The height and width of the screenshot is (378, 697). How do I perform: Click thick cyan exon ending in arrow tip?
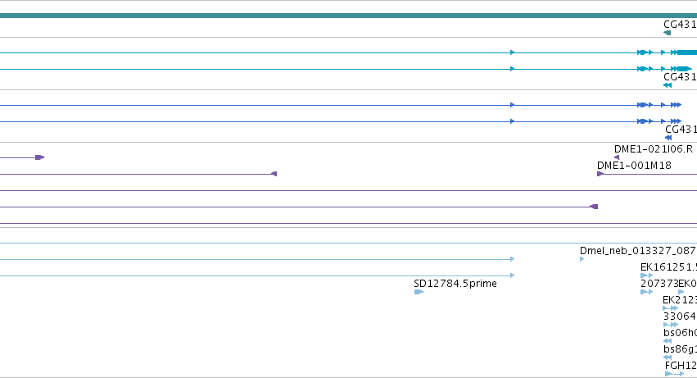pos(685,69)
